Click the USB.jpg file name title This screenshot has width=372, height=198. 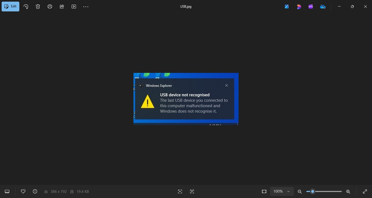click(186, 7)
